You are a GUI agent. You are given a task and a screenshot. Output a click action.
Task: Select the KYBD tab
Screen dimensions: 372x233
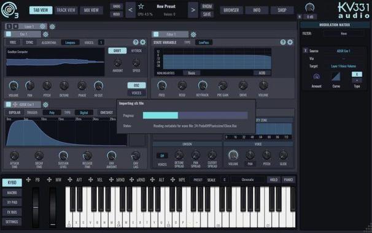tap(12, 183)
